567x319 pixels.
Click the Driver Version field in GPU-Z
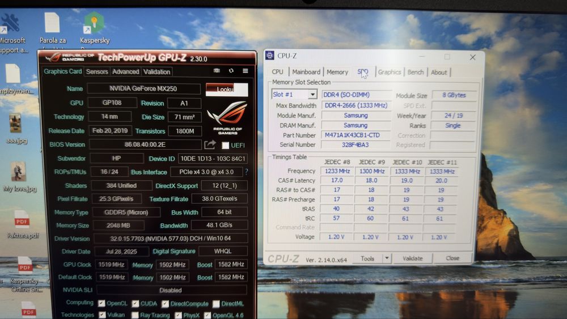coord(170,239)
